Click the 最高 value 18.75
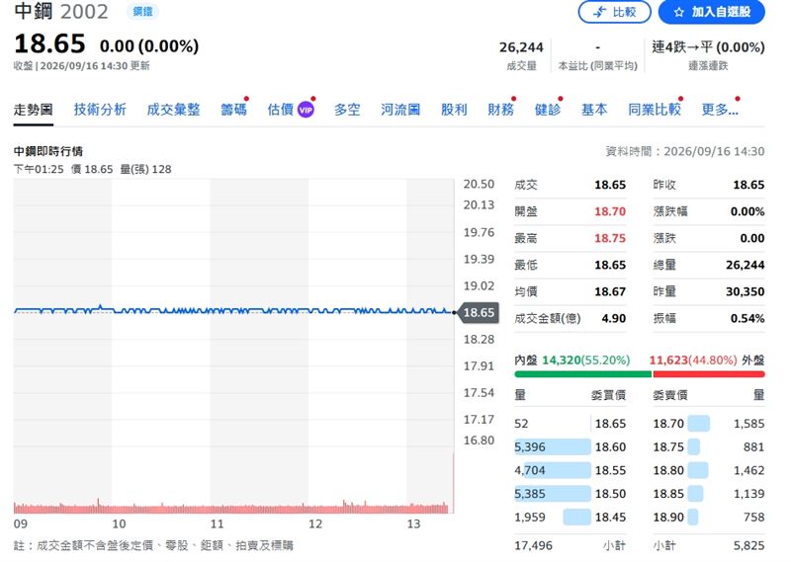791x562 pixels. pos(610,238)
